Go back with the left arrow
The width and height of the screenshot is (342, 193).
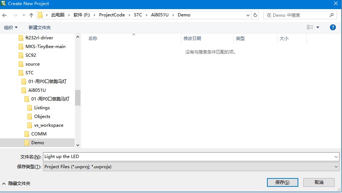4,15
